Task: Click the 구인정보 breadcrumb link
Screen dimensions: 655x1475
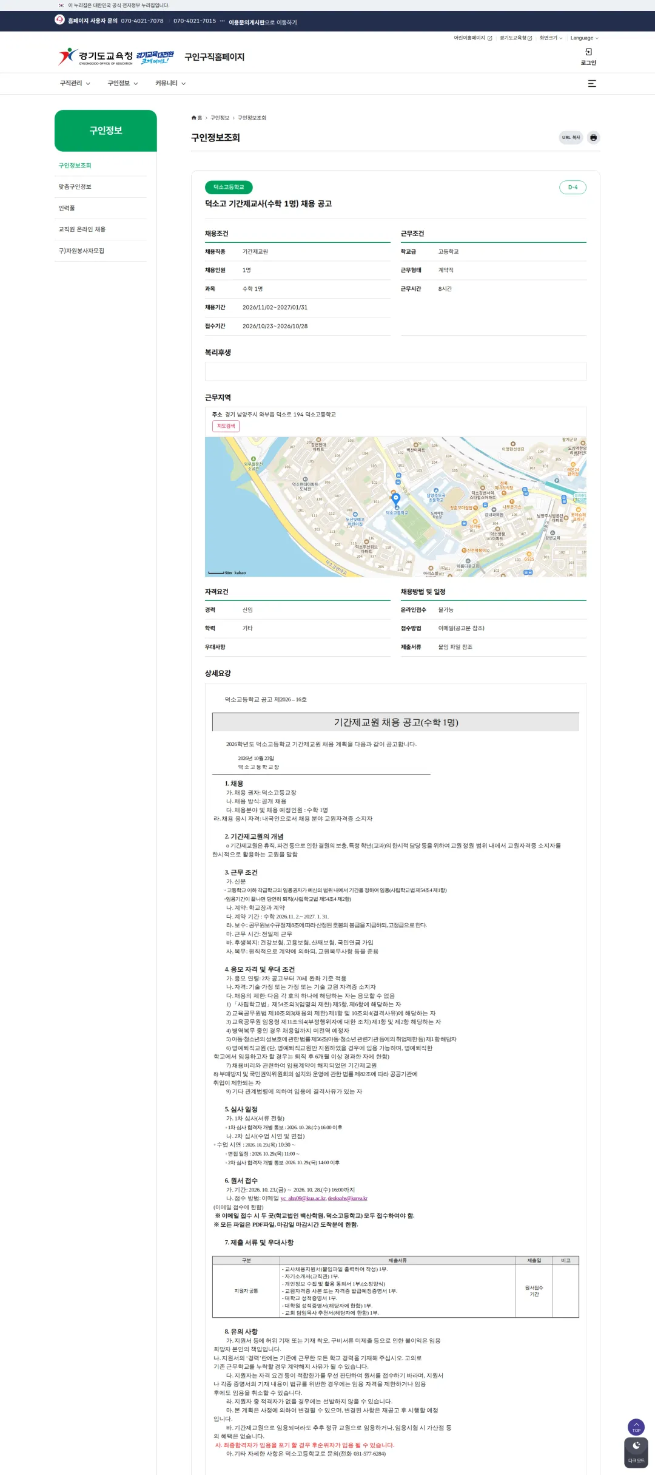Action: (220, 118)
